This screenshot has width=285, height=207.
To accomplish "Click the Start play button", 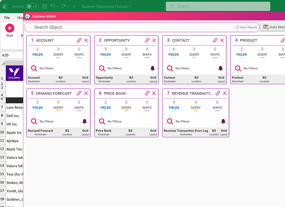I will point(10,28).
